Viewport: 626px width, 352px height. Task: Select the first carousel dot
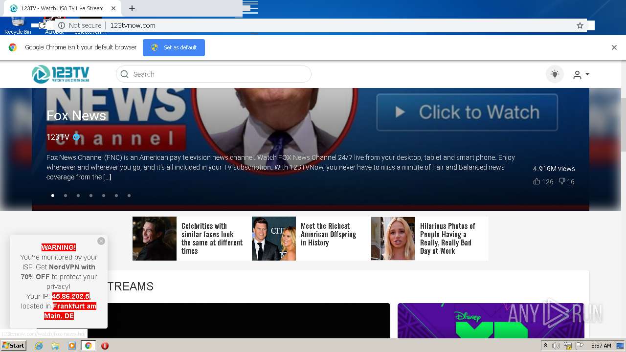pos(53,196)
